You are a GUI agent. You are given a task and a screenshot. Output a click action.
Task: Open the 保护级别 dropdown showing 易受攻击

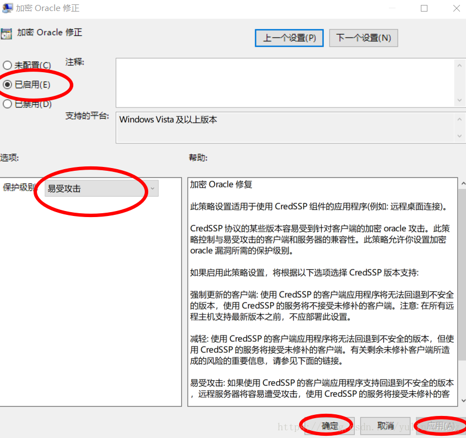click(101, 188)
